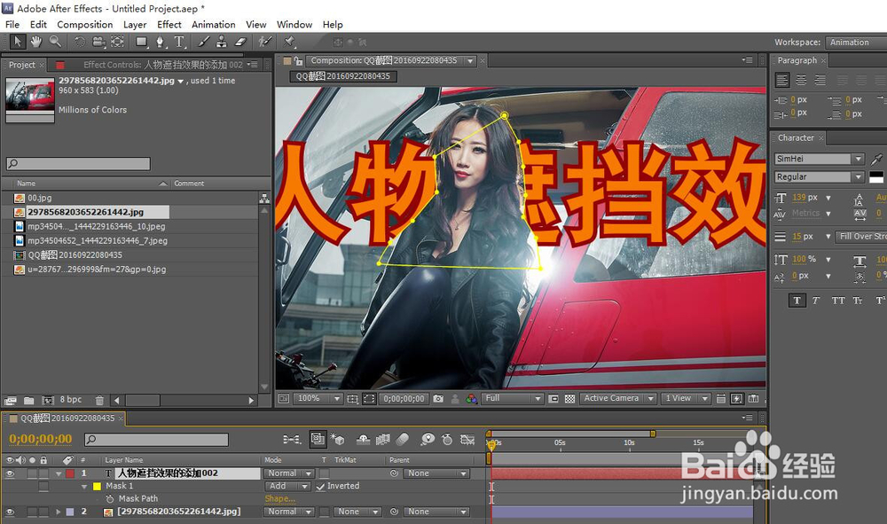Expand layer 2 disclosure triangle
Viewport: 887px width, 524px height.
click(x=58, y=512)
